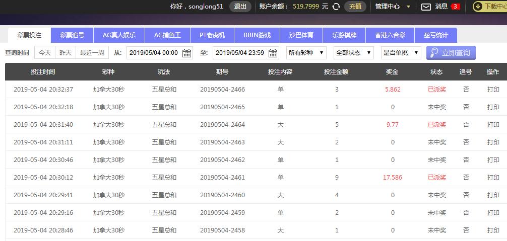Click 打印 for period 20190504-2466
This screenshot has height=241, width=507.
pos(493,90)
